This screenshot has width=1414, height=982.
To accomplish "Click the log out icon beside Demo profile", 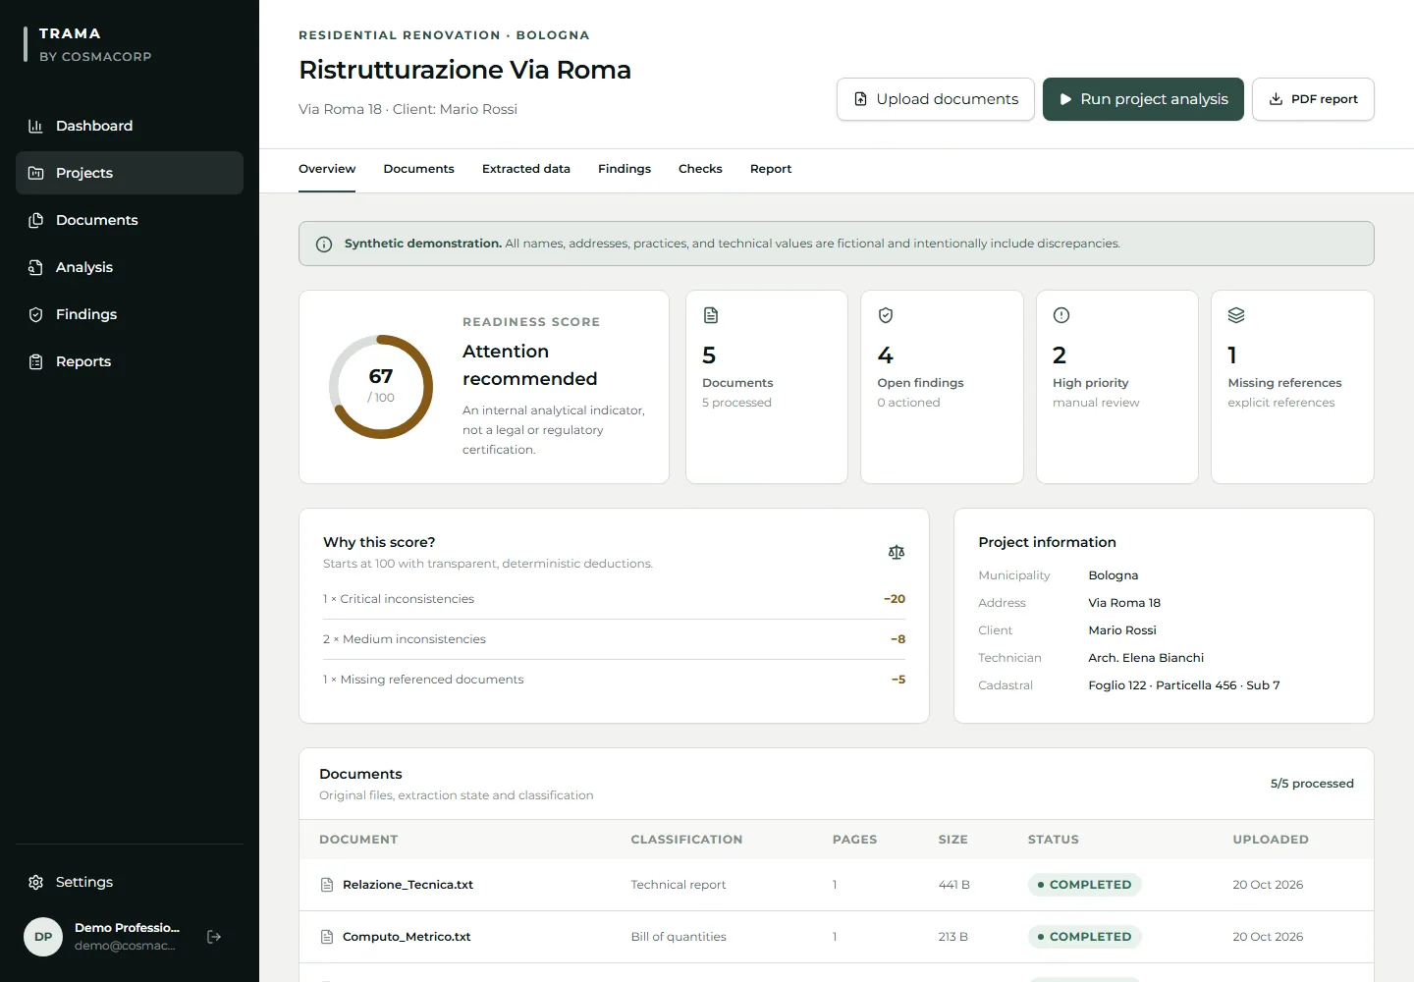I will (x=214, y=937).
